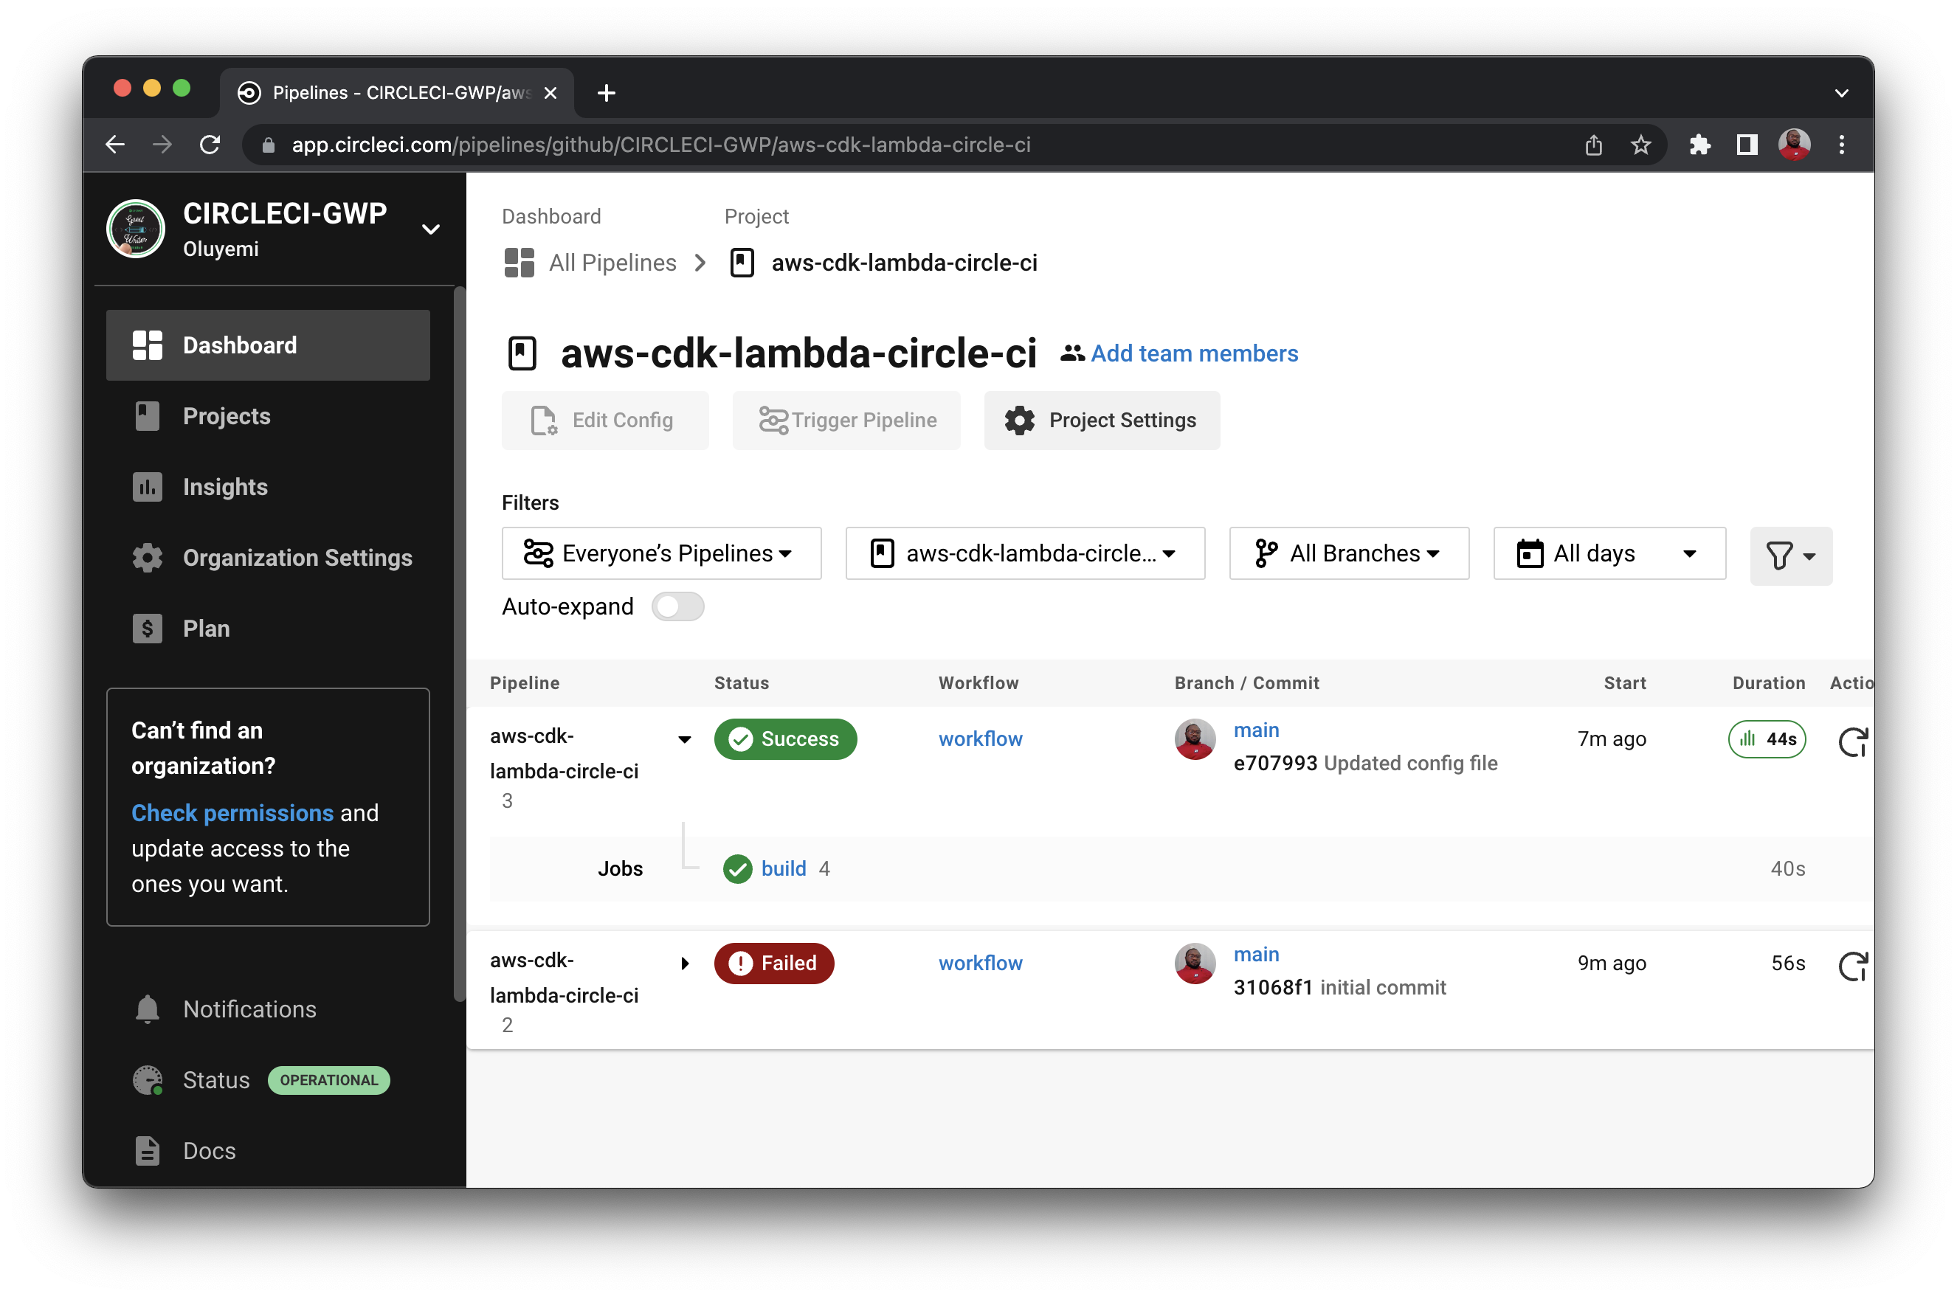
Task: Click the rerun icon for Success pipeline
Action: 1853,741
